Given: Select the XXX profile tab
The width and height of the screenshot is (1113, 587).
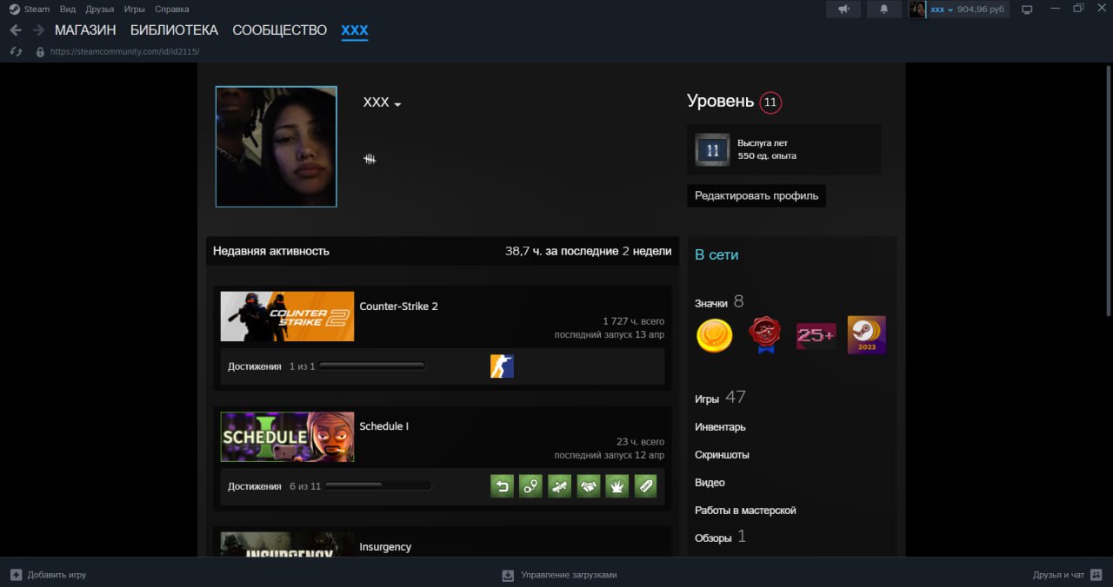Looking at the screenshot, I should (355, 30).
